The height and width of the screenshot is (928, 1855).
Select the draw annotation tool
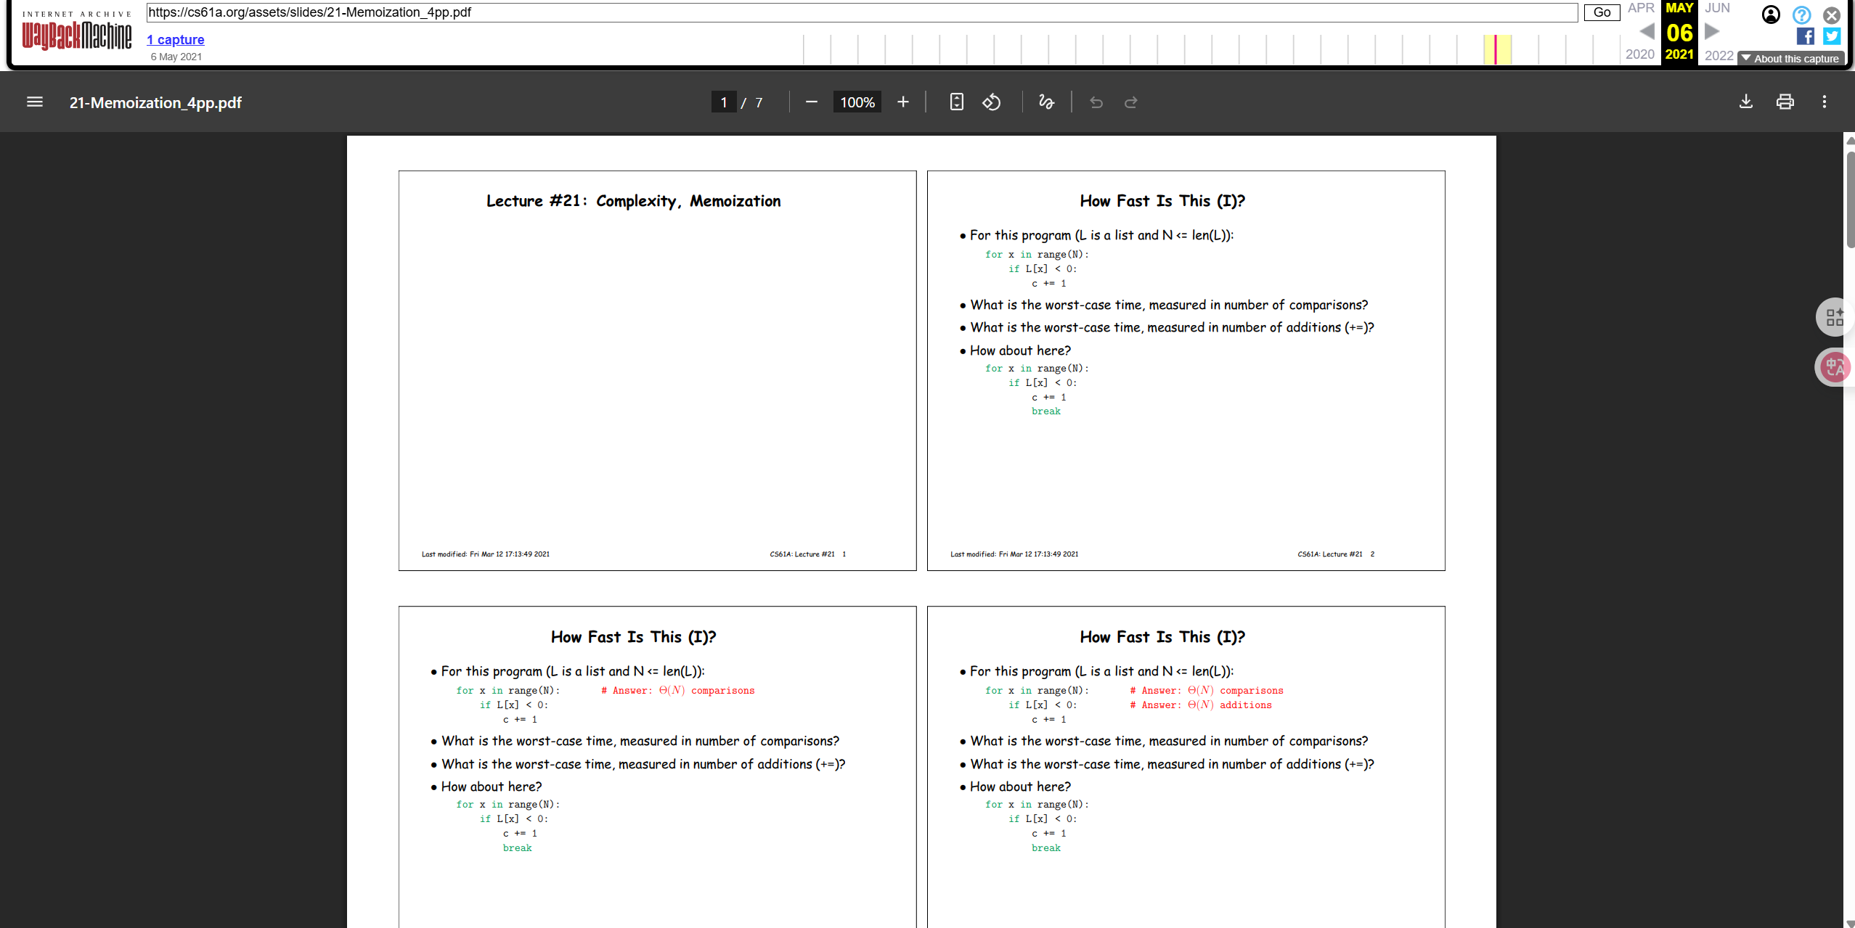pos(1046,102)
